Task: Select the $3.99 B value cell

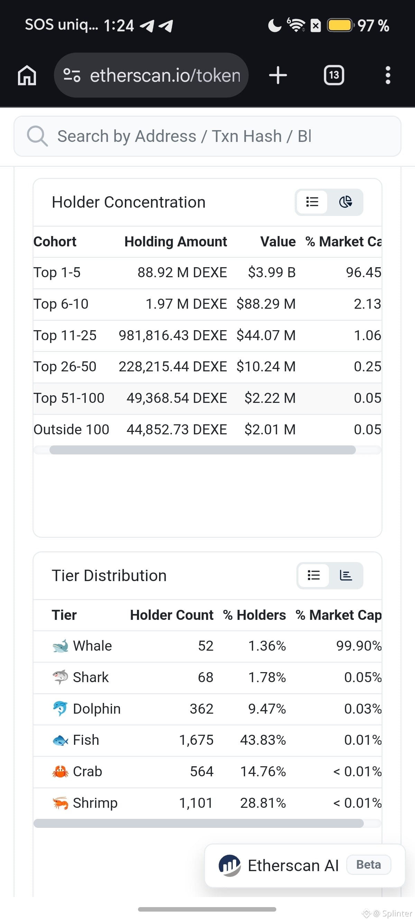Action: pos(272,272)
